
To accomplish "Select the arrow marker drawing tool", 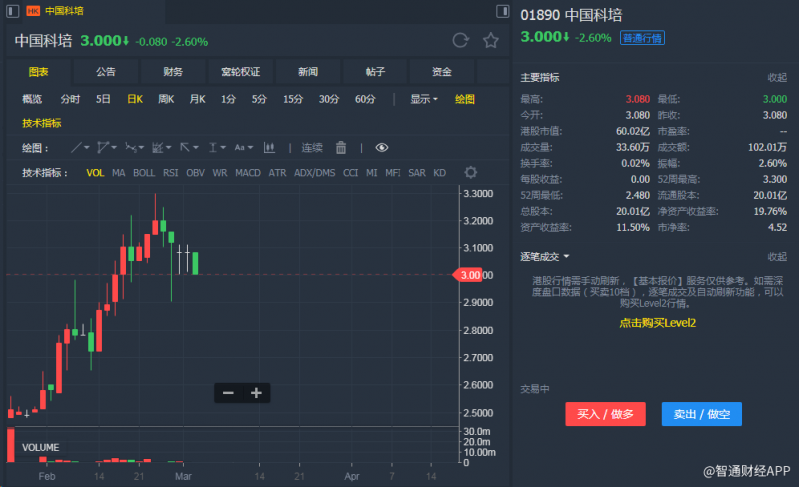I will coord(185,148).
